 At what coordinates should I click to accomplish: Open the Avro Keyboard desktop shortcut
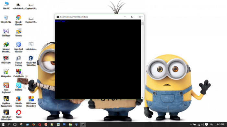coord(6,88)
